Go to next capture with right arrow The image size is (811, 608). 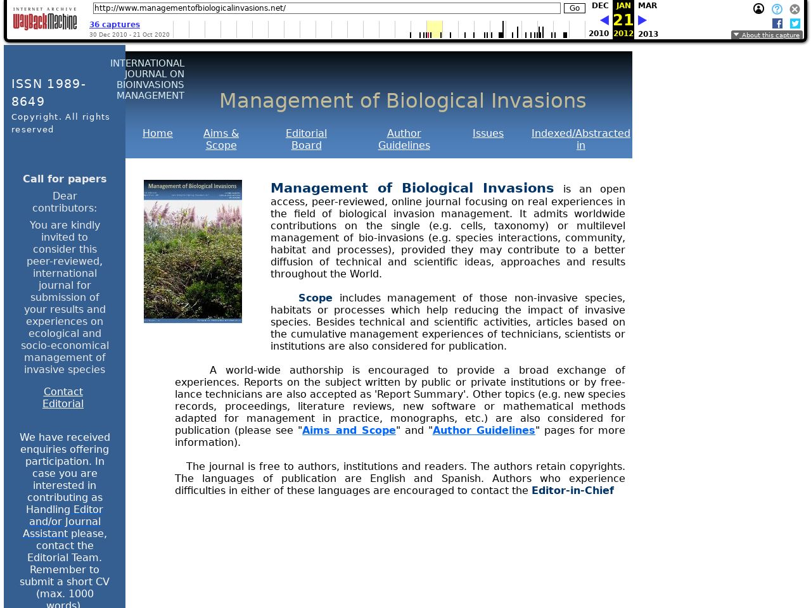642,20
